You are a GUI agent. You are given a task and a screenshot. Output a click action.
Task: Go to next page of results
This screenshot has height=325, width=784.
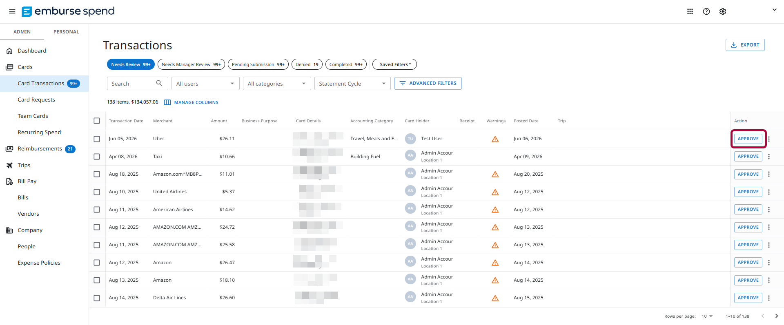[x=777, y=316]
